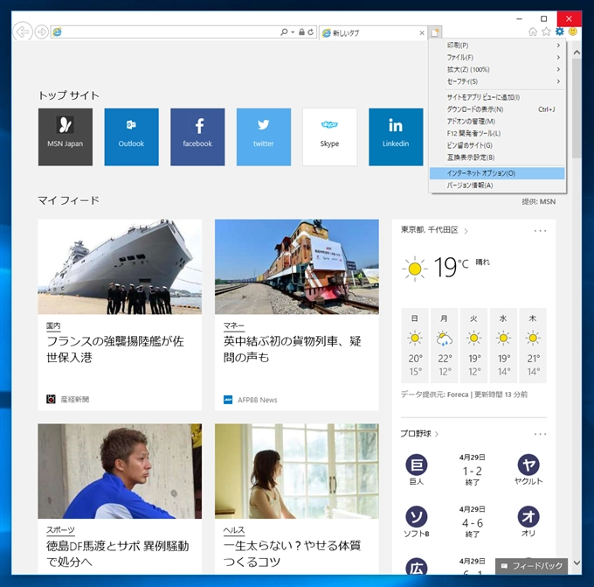Expand the セーフティ(S) submenu

coord(497,81)
